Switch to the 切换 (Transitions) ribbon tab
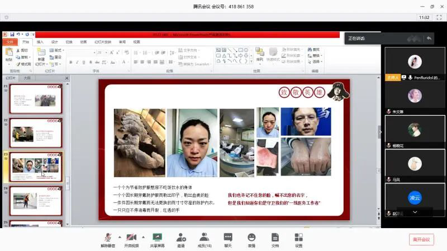Viewport: 447px width, 251px height. tap(69, 42)
